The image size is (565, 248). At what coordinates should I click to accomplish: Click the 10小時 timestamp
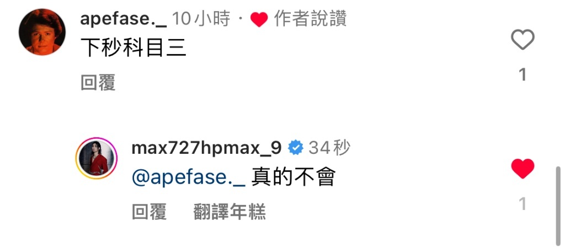point(201,19)
